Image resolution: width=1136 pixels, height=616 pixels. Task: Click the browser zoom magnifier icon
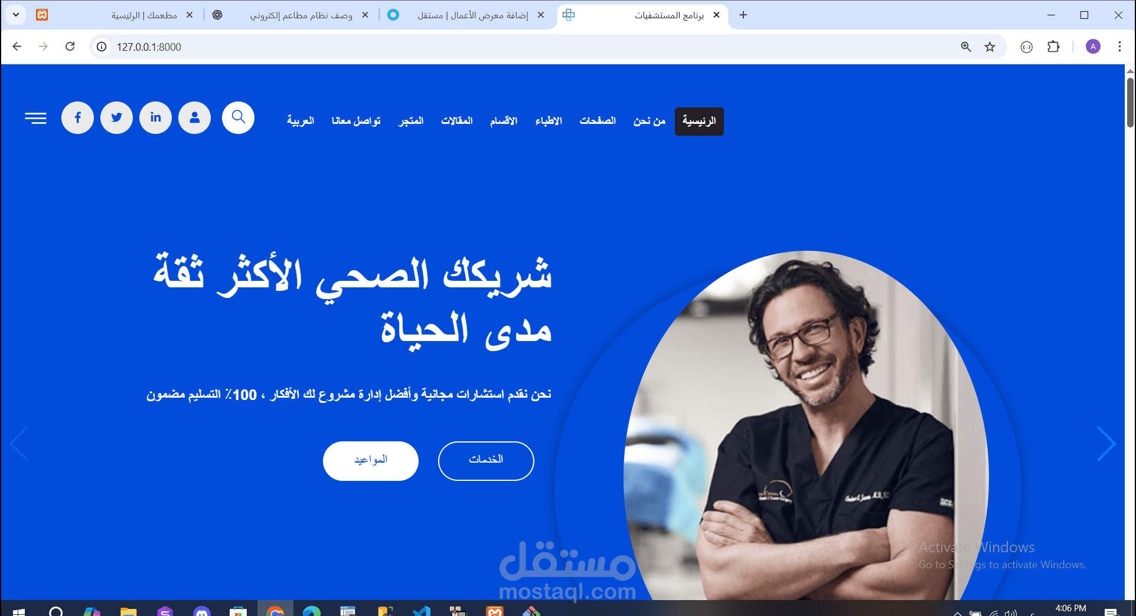pyautogui.click(x=966, y=47)
